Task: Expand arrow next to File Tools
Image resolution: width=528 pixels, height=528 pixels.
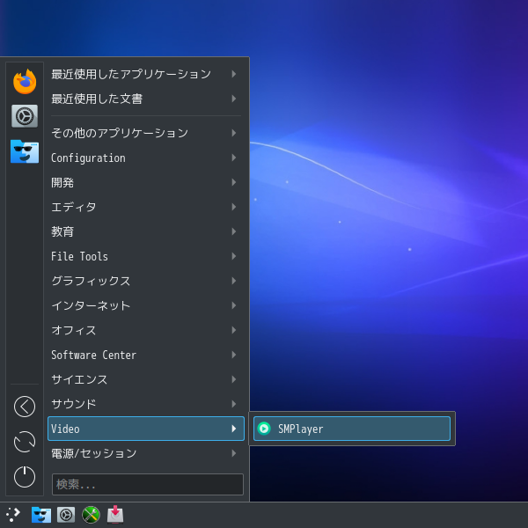Action: point(234,256)
